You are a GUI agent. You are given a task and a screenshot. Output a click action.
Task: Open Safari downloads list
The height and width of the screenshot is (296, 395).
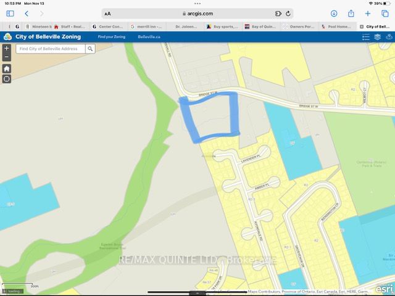coord(334,13)
